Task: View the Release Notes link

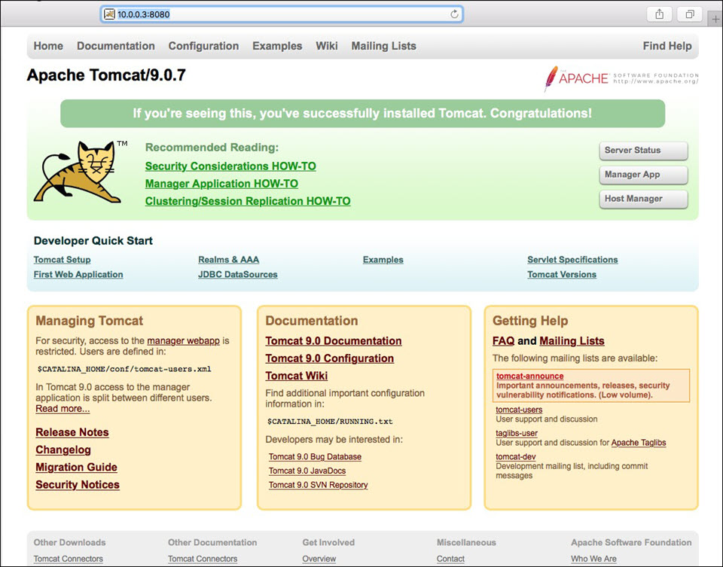Action: (x=72, y=432)
